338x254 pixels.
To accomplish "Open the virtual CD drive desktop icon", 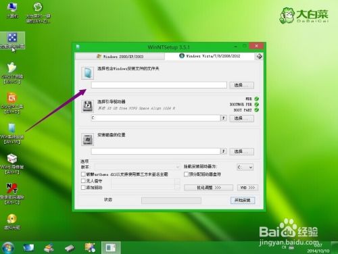I will coord(12,222).
